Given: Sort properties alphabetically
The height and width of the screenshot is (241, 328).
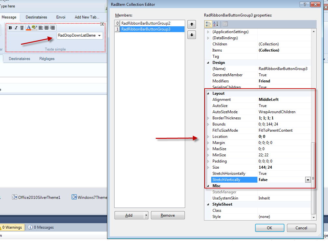Looking at the screenshot, I should (216, 24).
